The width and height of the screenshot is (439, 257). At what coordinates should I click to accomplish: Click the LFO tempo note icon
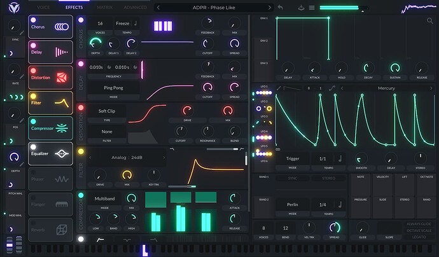[340, 158]
